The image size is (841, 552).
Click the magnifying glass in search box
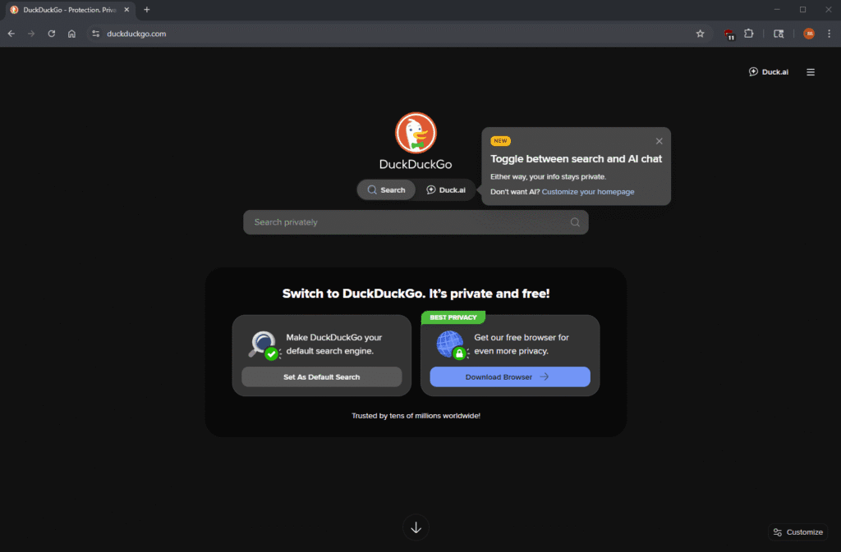[x=575, y=222]
